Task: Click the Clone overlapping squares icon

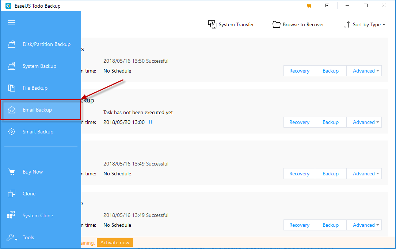Action: 12,194
